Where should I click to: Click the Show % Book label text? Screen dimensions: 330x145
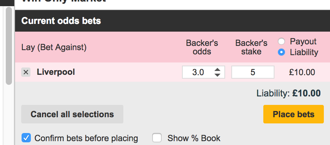point(194,138)
